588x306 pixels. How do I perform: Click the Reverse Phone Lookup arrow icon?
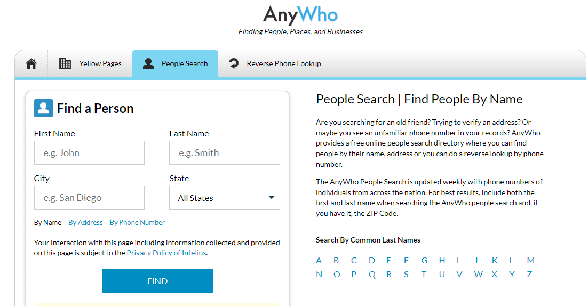point(234,63)
